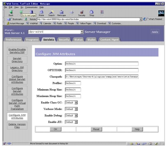Open Composer icon in component bar
The height and width of the screenshot is (146, 167).
[156, 144]
